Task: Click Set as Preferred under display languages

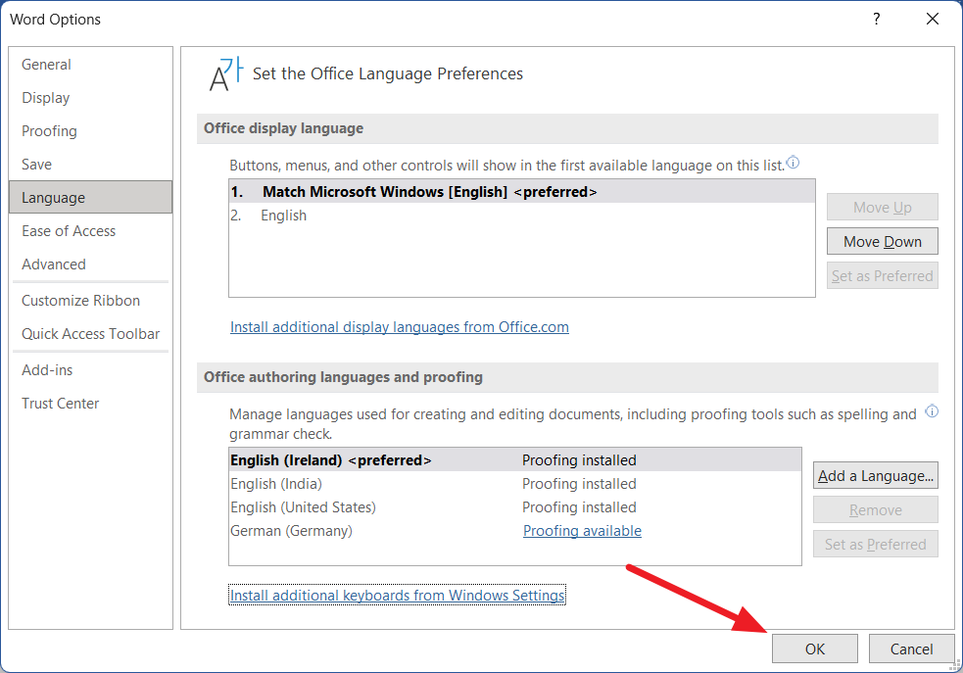Action: [882, 275]
